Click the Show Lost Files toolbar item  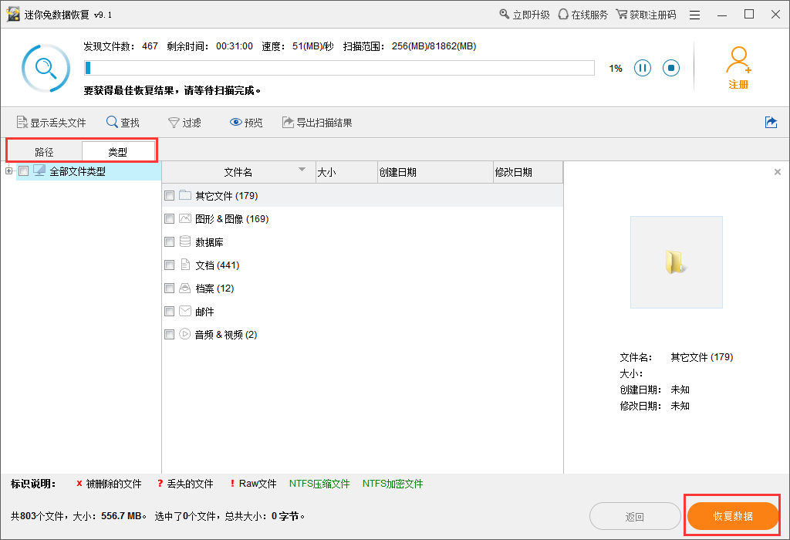[x=51, y=123]
